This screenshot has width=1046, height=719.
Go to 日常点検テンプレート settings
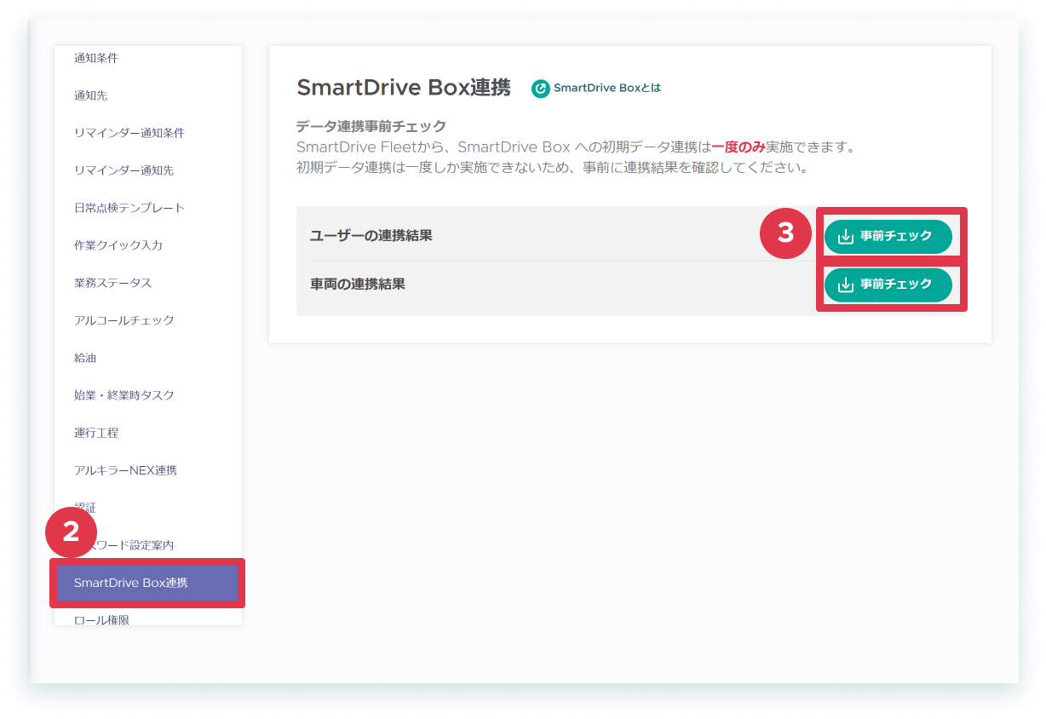point(129,208)
